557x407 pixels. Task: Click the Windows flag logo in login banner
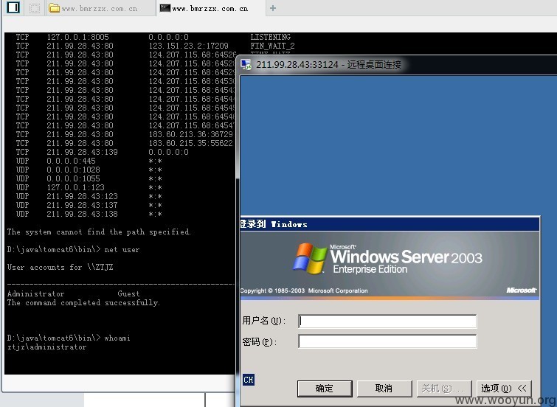coord(310,258)
